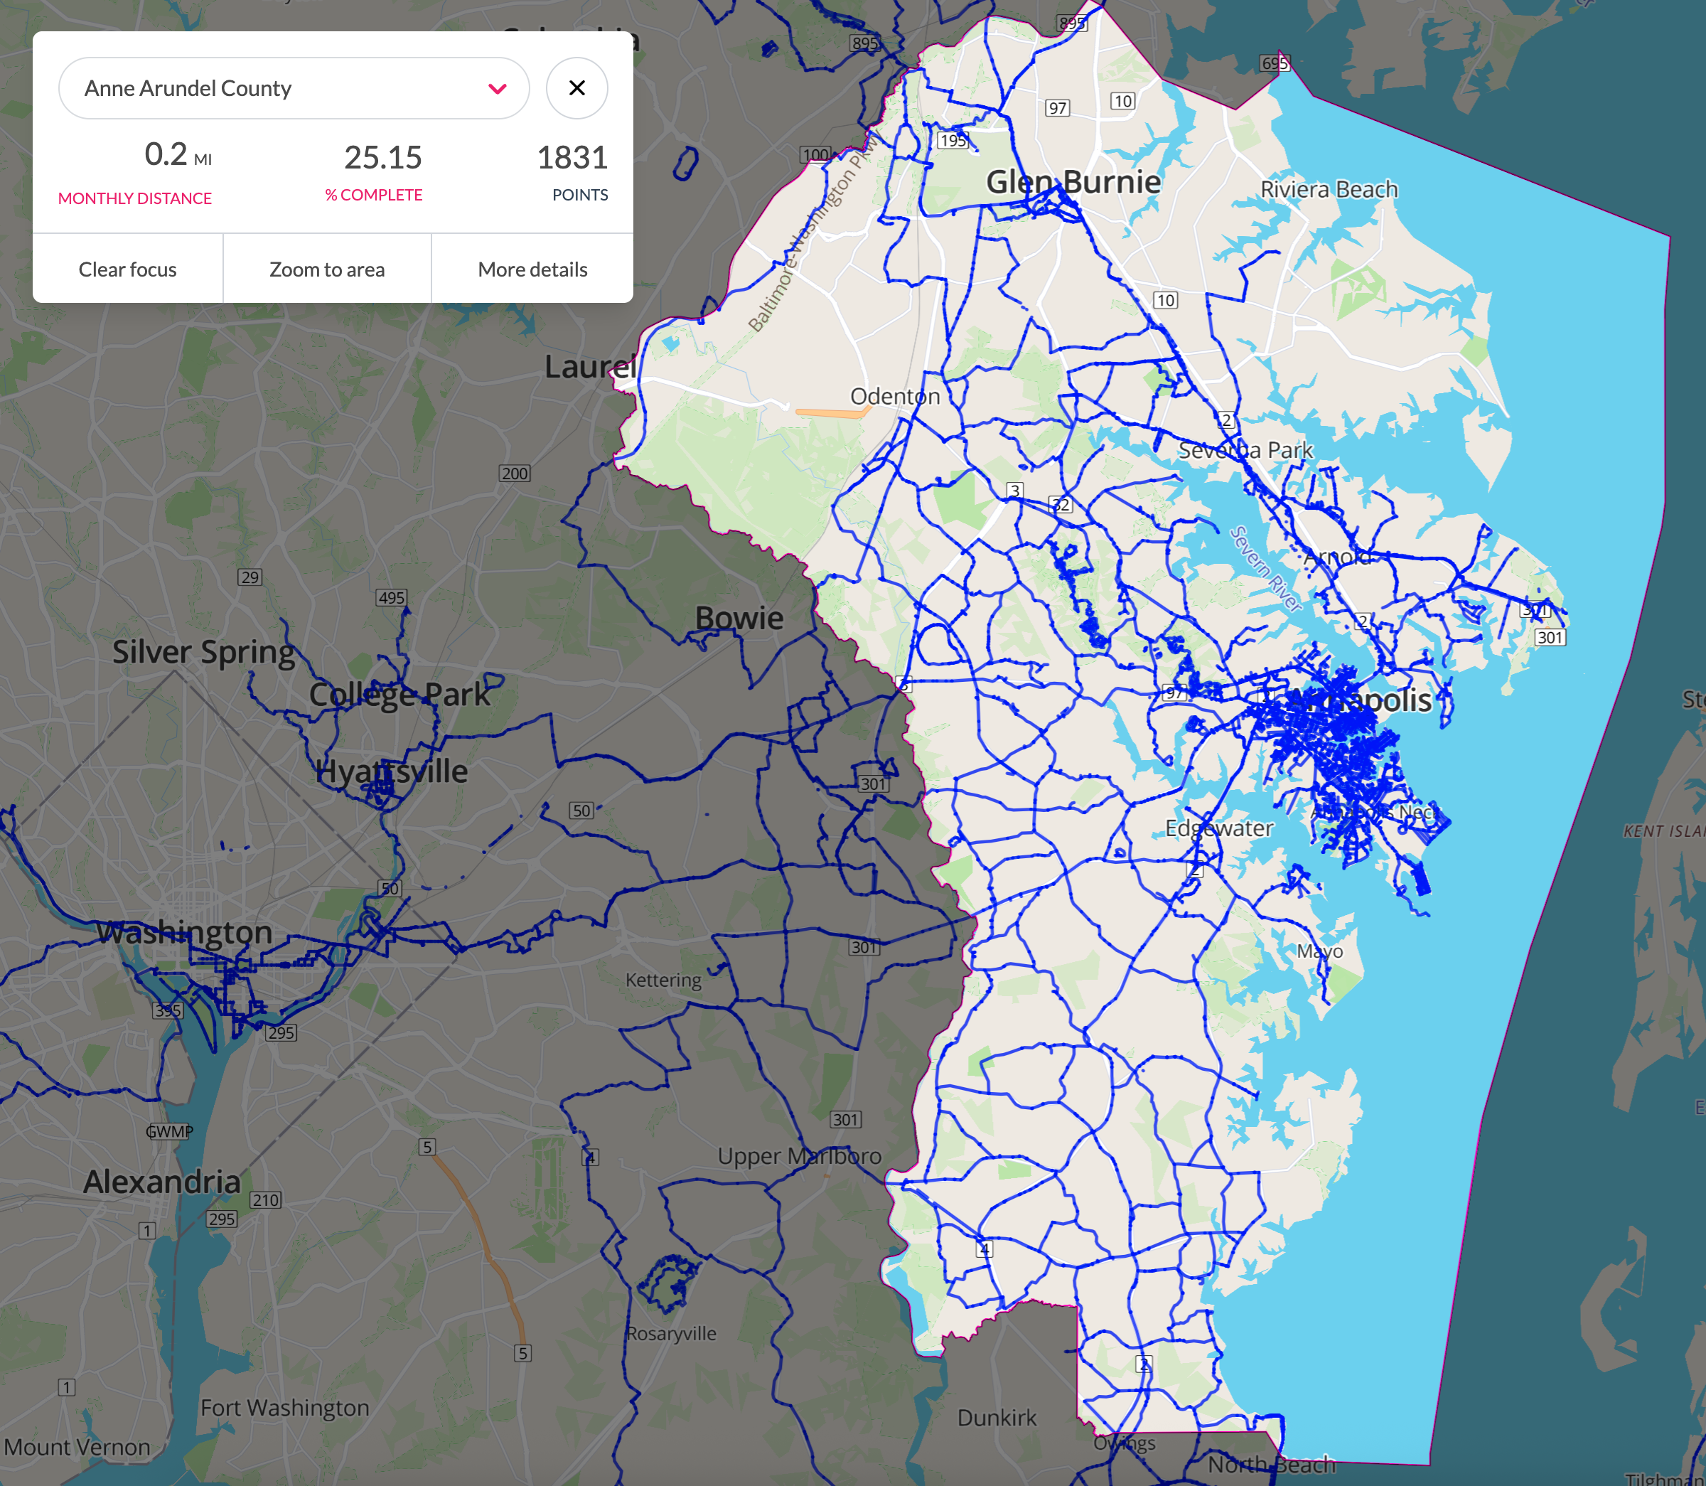Click the route 210 shield near Alexandria
1706x1486 pixels.
pyautogui.click(x=265, y=1200)
